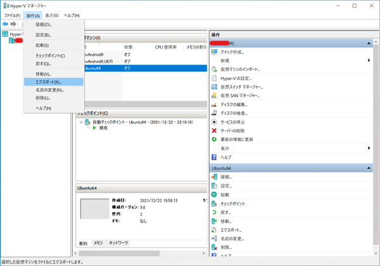Screen dimensions: 380x266
Task: Click クイック作成 (Quick Create) action link
Action: point(232,52)
